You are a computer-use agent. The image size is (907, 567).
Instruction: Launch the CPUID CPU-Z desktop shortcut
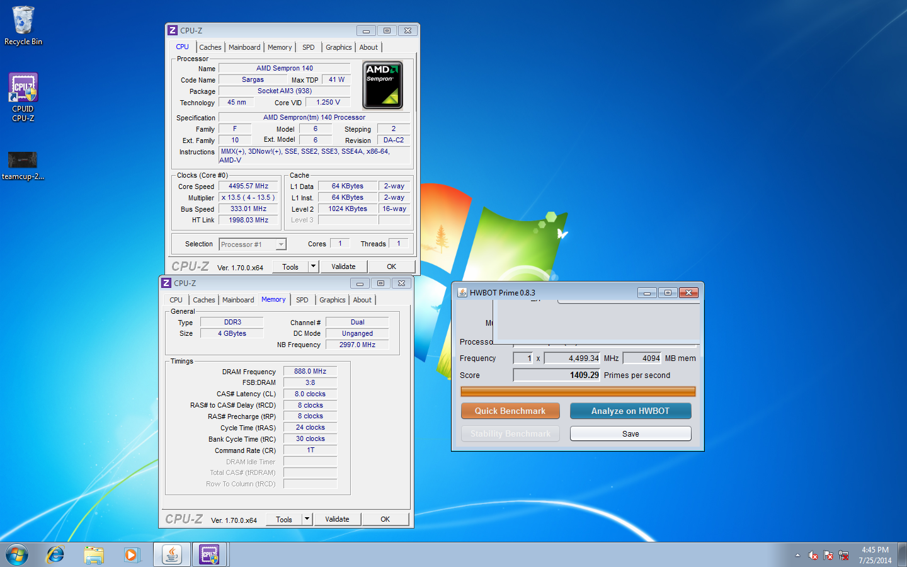point(23,97)
